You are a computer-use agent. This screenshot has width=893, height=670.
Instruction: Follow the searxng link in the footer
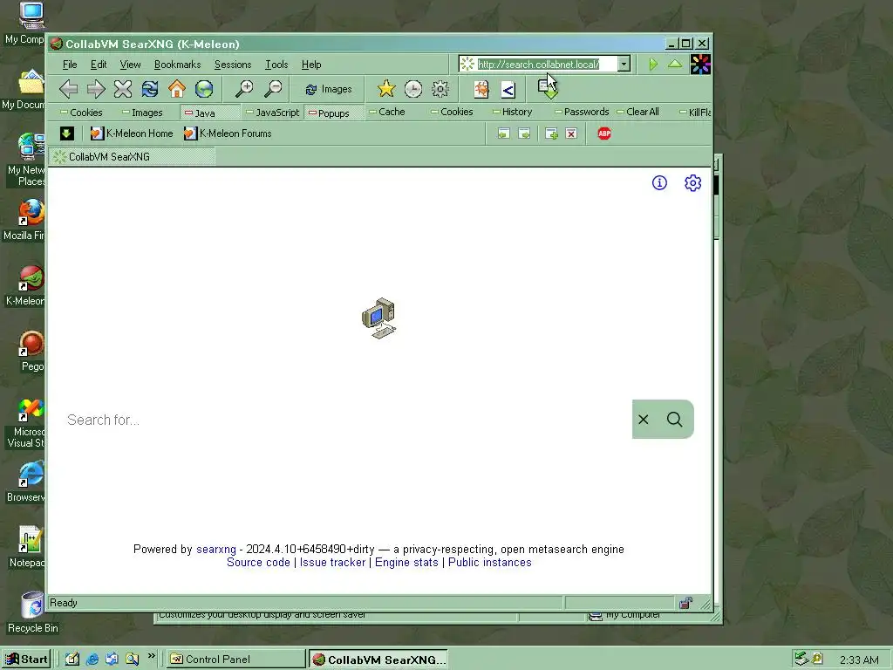pyautogui.click(x=216, y=550)
